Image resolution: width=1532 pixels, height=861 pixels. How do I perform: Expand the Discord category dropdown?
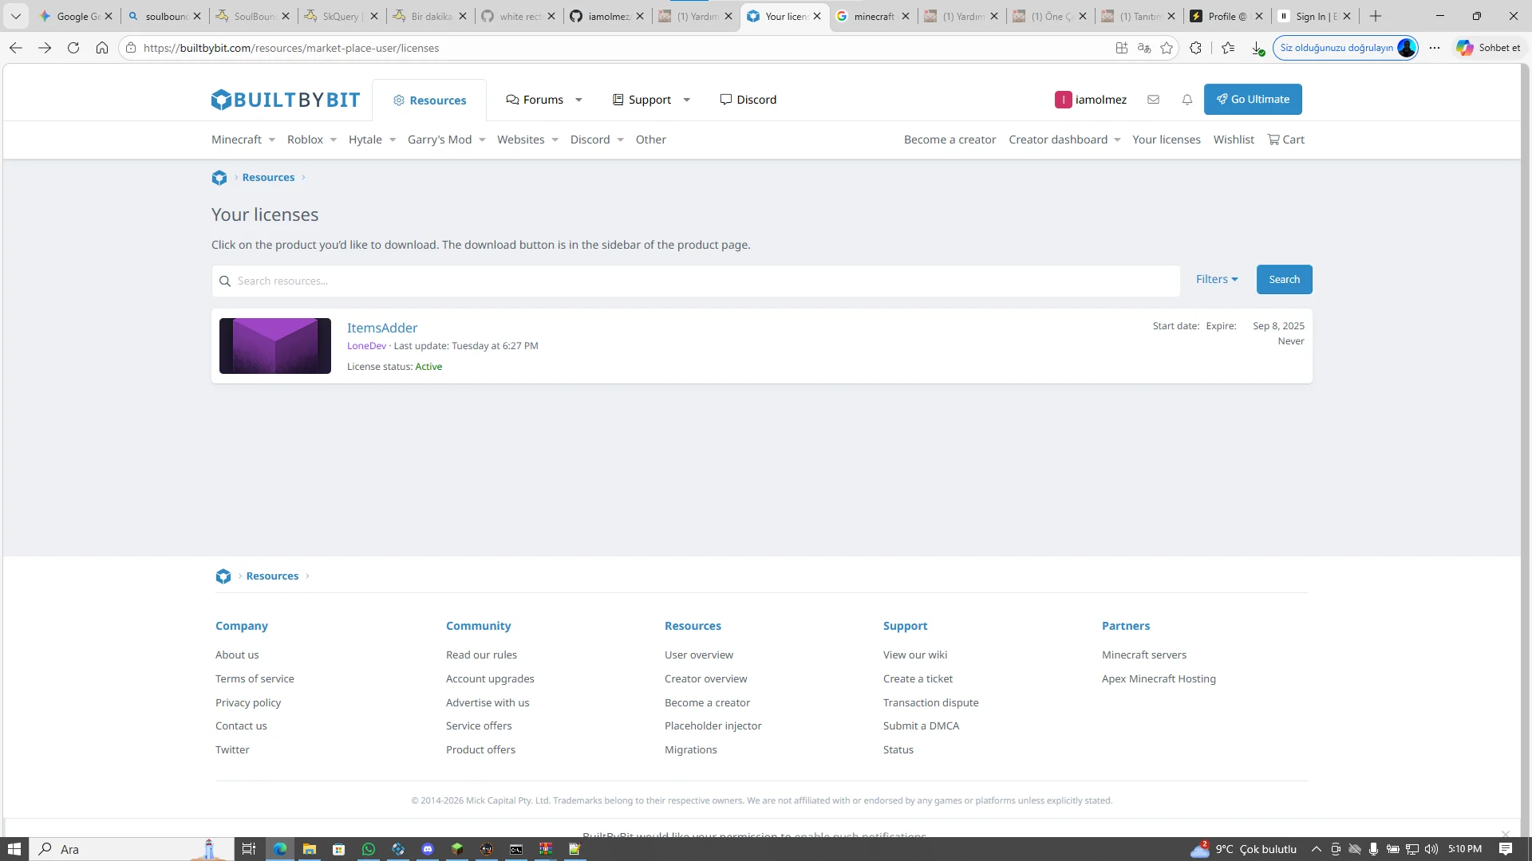coord(620,140)
